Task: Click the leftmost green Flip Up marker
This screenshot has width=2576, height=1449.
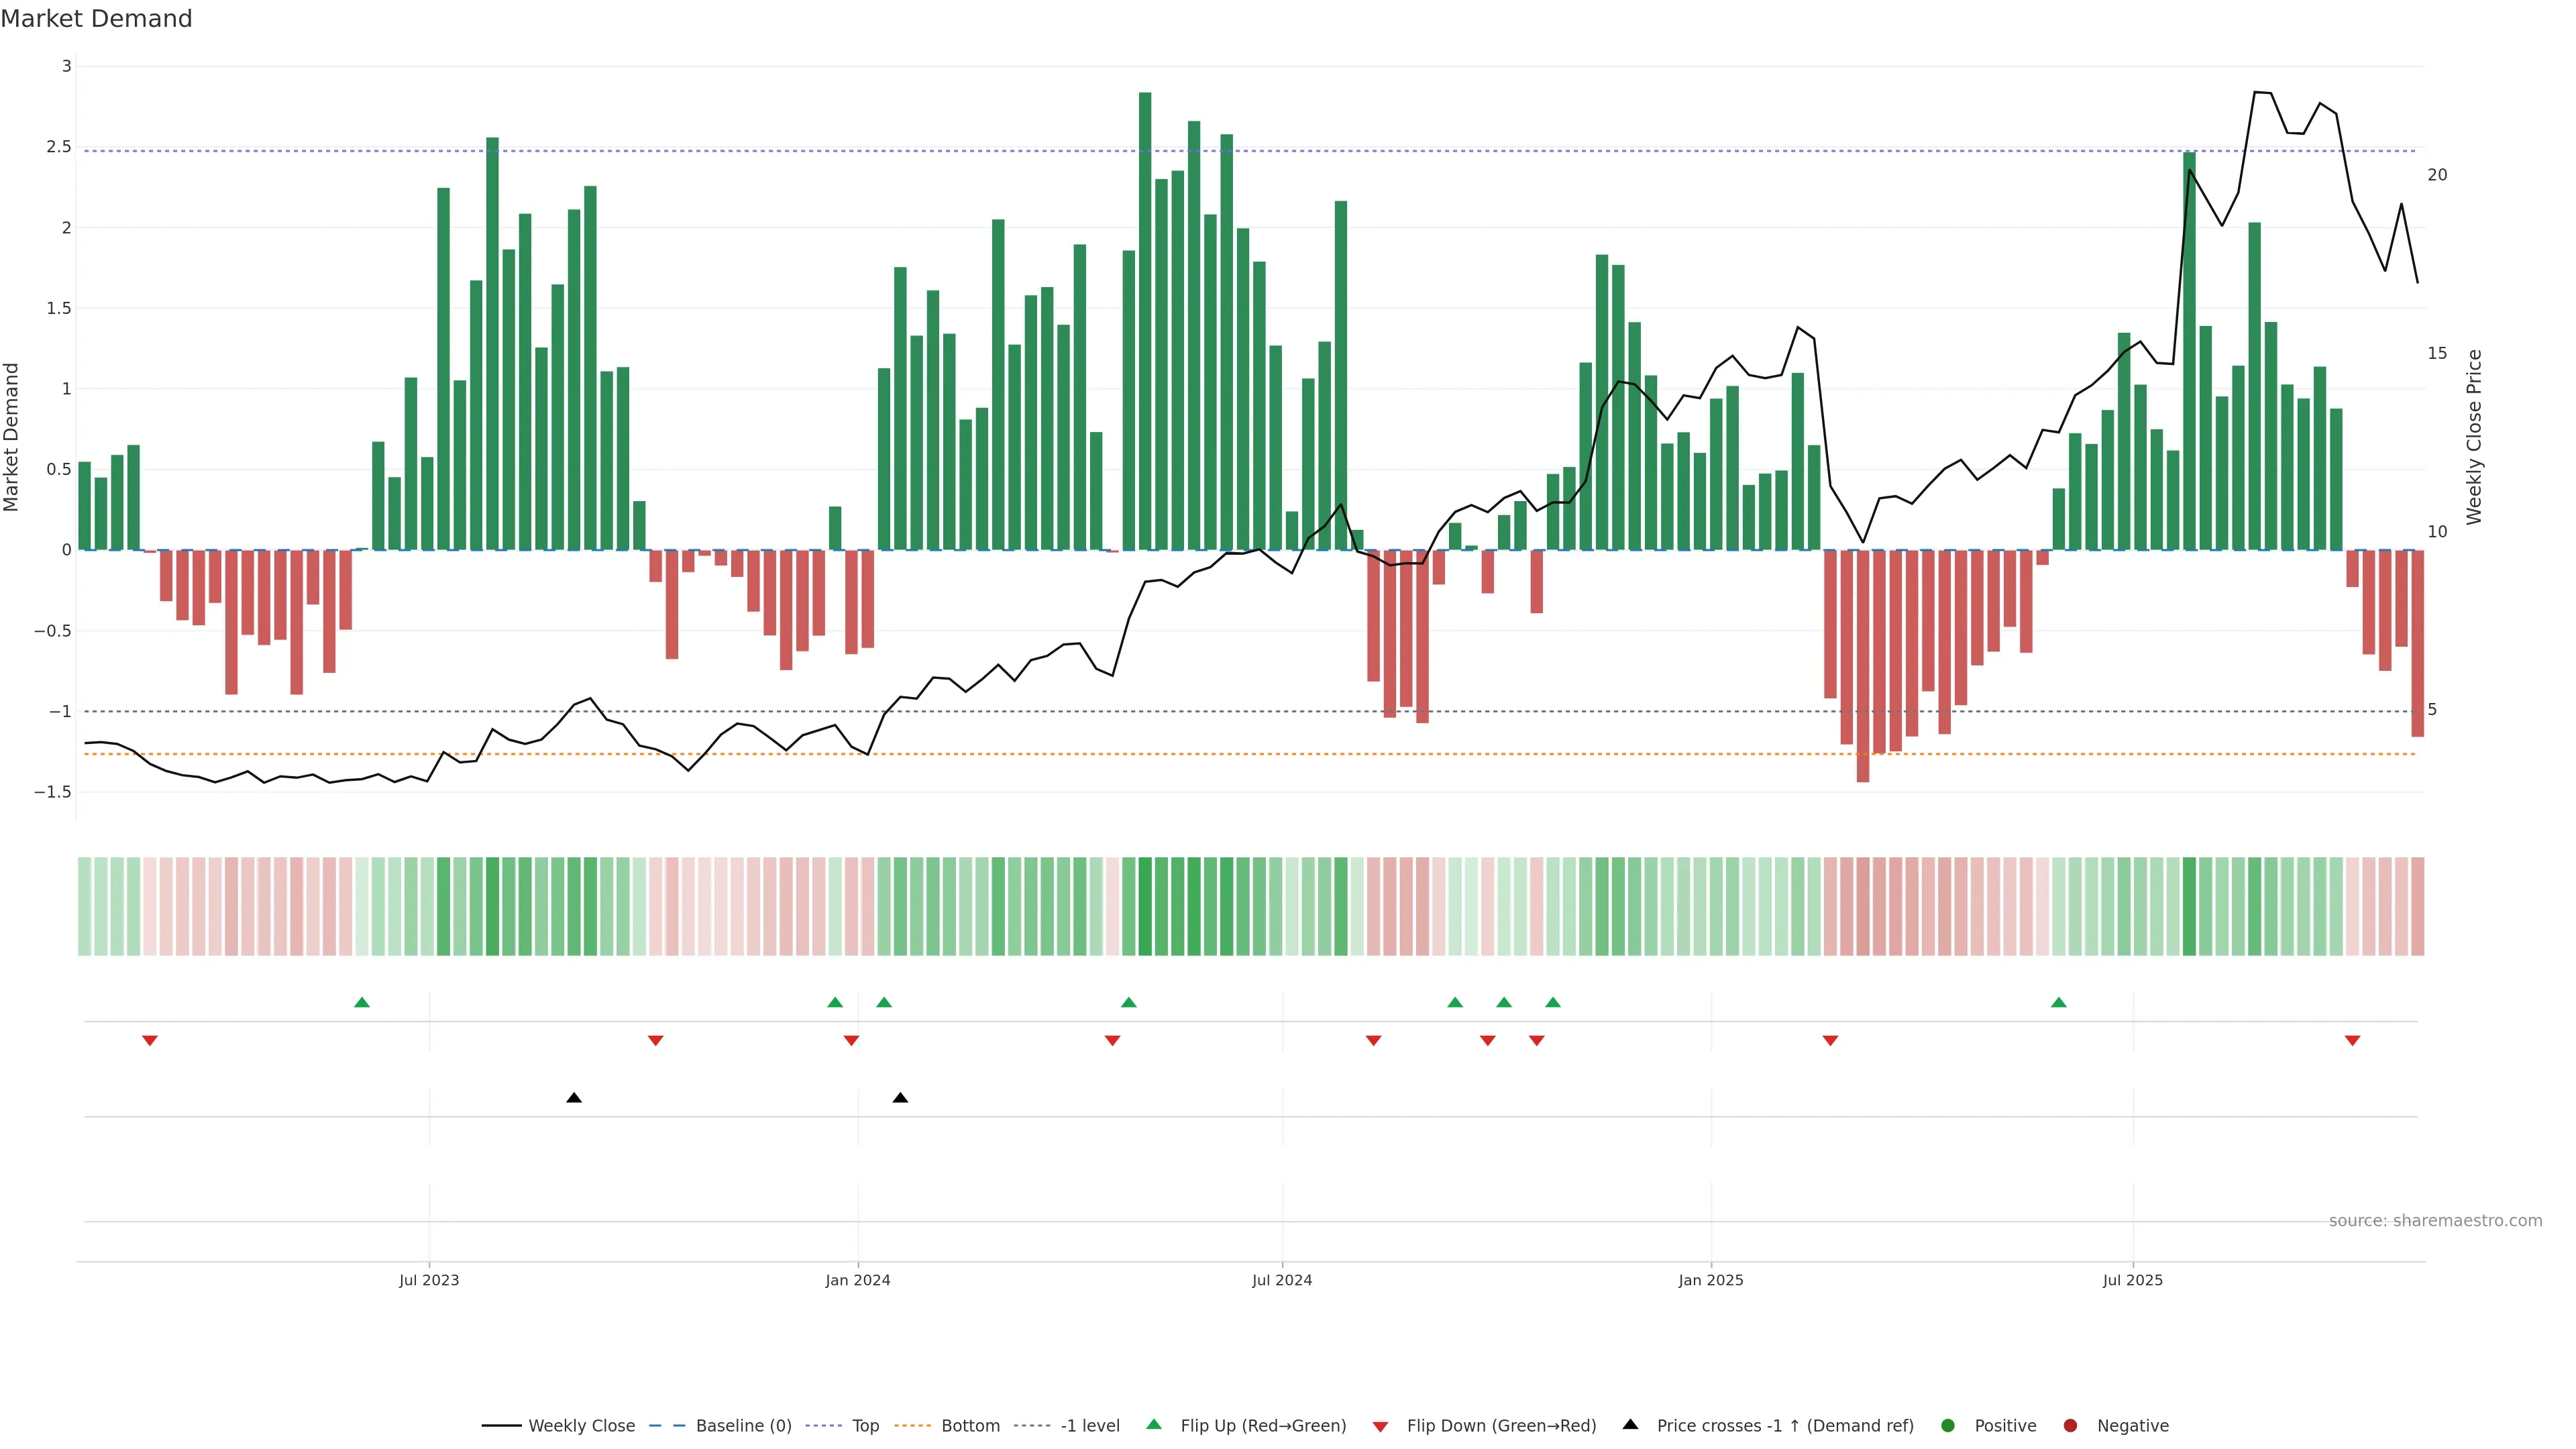Action: [x=362, y=1002]
